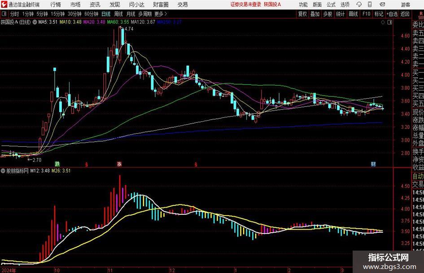Click the magenta MA20: 3.48 label
This screenshot has height=273, width=424.
(94, 22)
